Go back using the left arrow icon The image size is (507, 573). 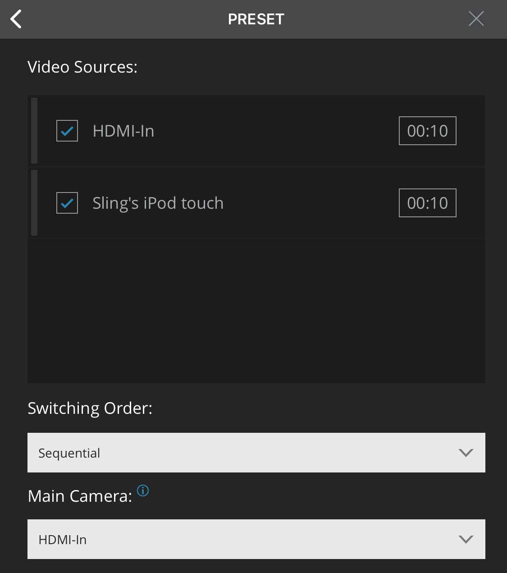coord(16,19)
